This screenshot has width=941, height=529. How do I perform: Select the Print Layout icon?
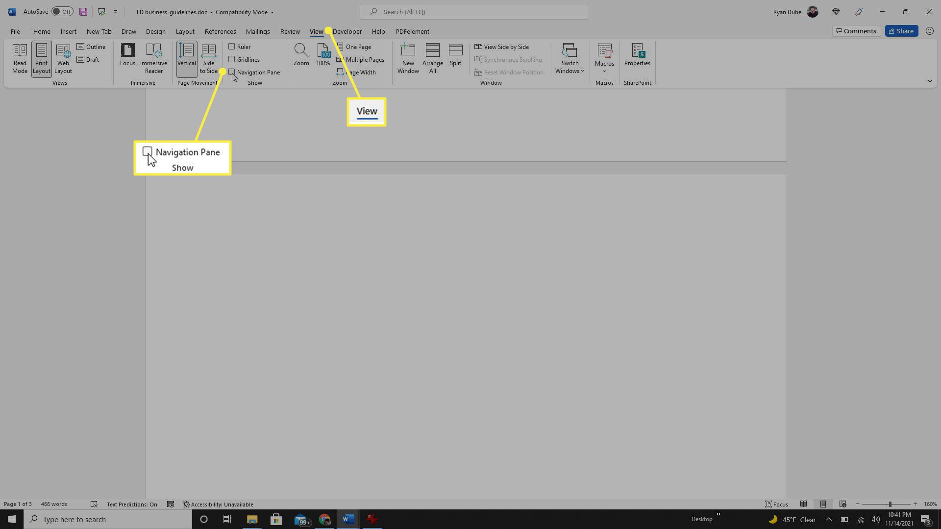pos(41,58)
